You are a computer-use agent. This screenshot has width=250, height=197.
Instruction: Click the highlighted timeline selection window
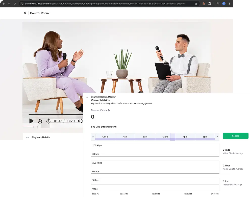coord(173,137)
